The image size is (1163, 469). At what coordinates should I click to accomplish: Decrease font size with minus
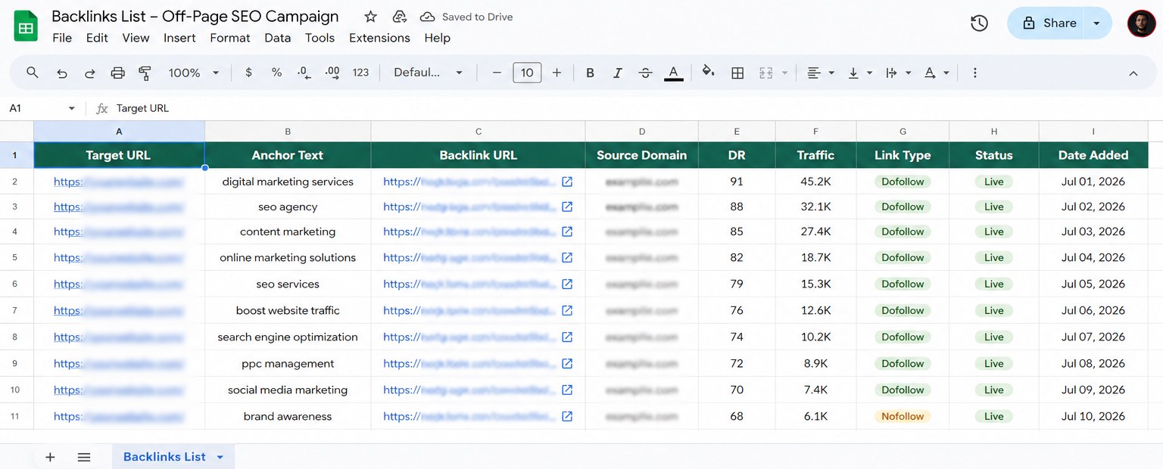(497, 73)
